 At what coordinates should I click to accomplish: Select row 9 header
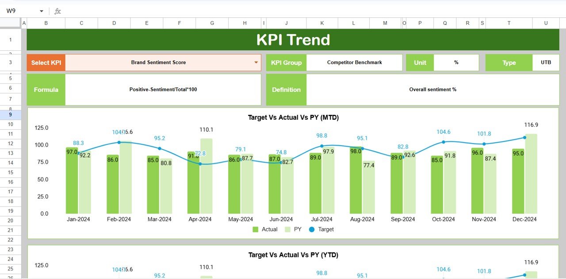pos(11,114)
